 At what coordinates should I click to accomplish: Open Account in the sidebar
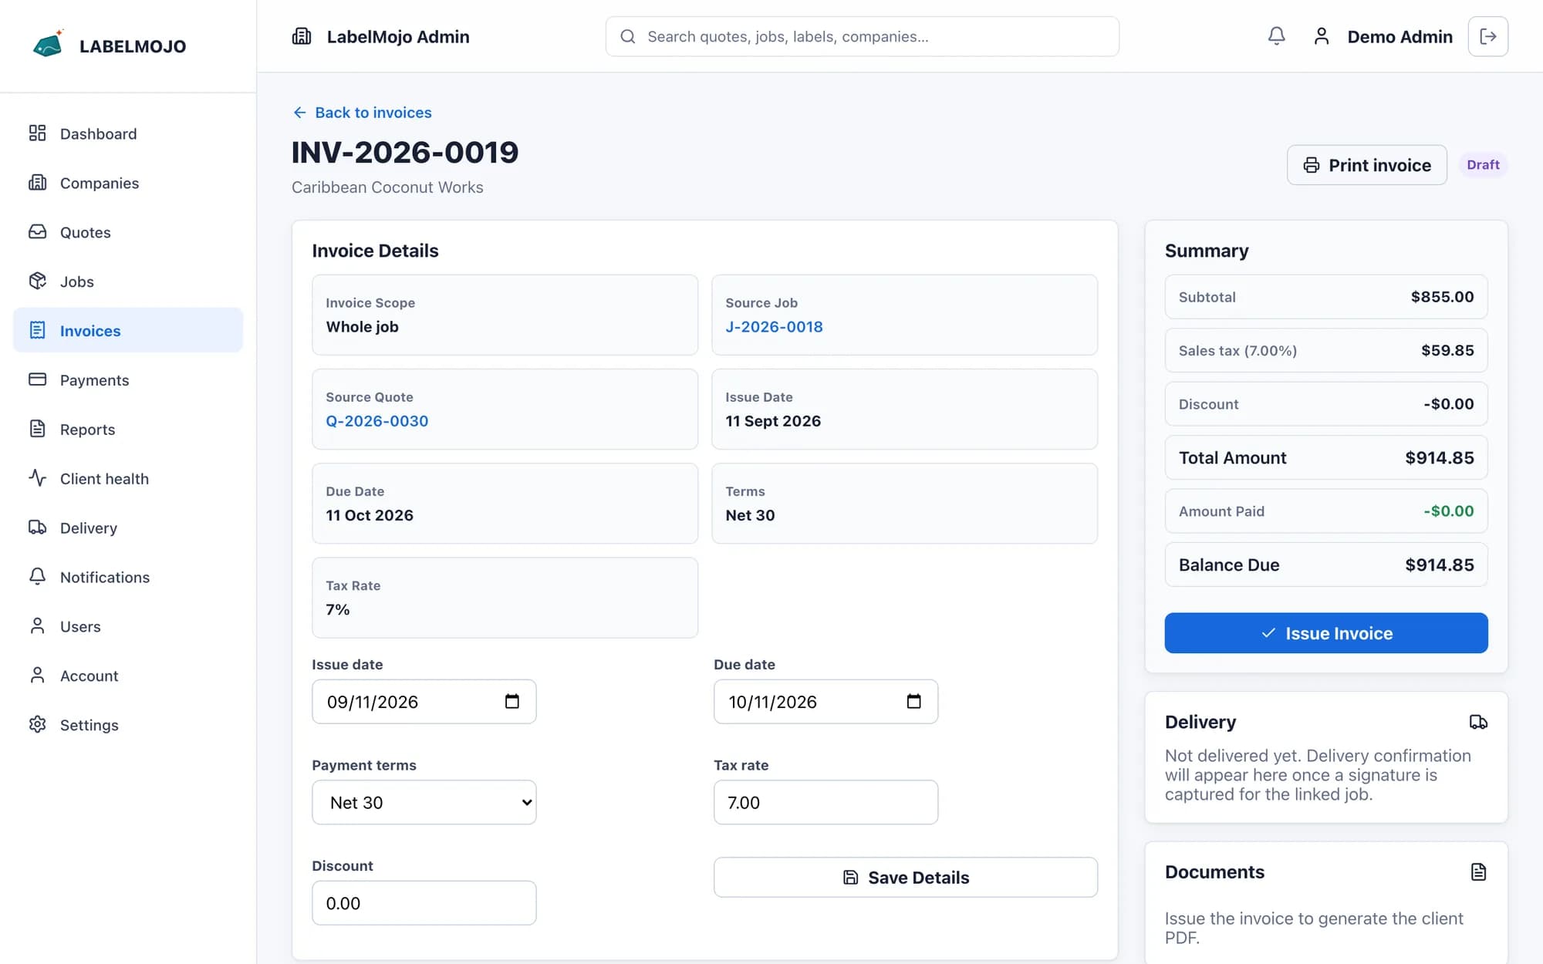tap(128, 676)
